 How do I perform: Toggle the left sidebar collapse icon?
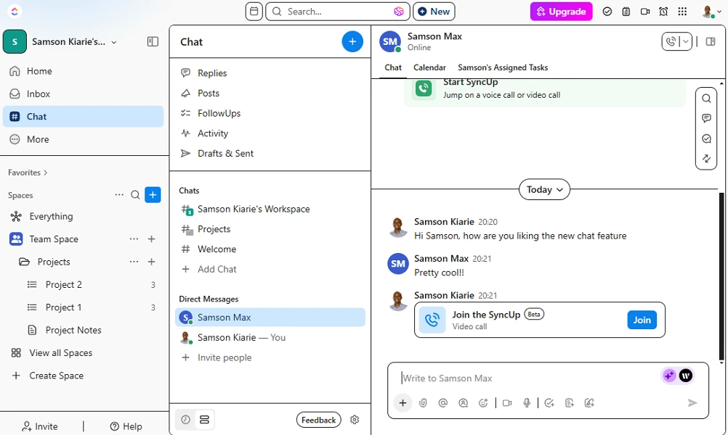153,42
